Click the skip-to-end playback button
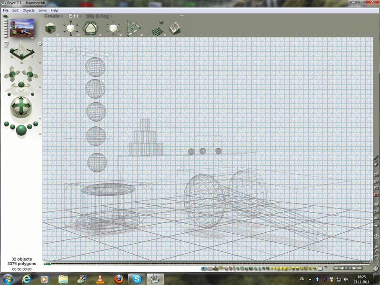380x285 pixels. tap(360, 268)
